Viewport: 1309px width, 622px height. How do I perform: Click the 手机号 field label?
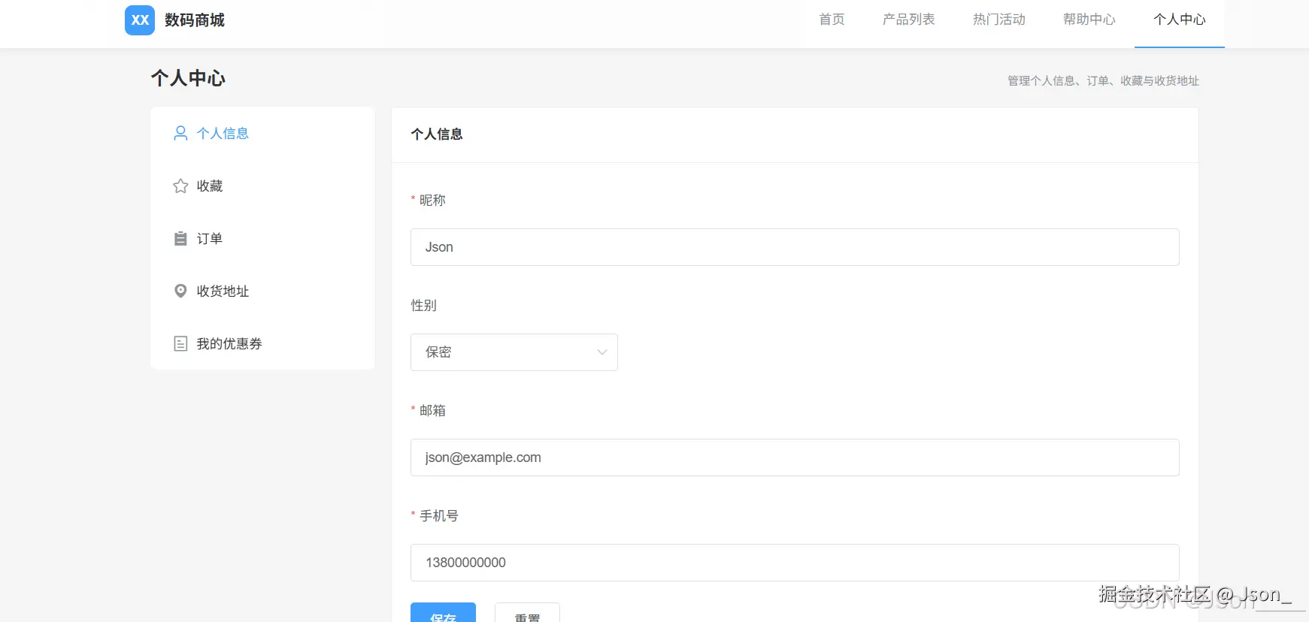[x=439, y=515]
